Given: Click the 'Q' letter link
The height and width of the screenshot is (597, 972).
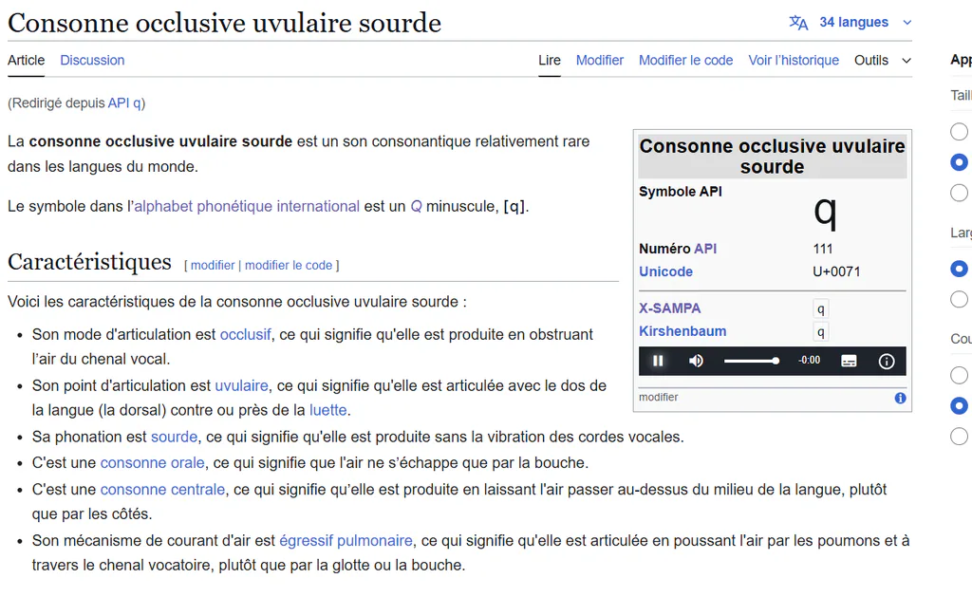Looking at the screenshot, I should pyautogui.click(x=416, y=206).
